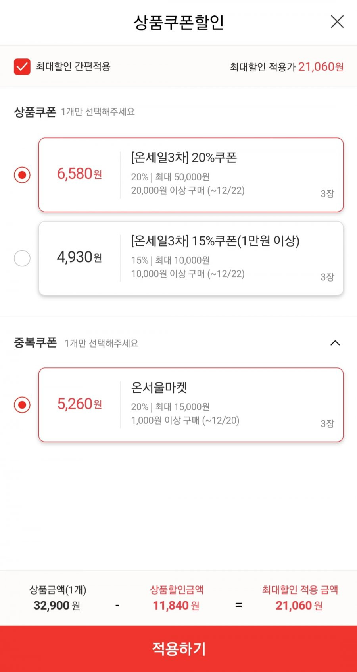Screen dimensions: 357x672
Task: Select the 15%쿠폰 radio button
Action: click(22, 258)
